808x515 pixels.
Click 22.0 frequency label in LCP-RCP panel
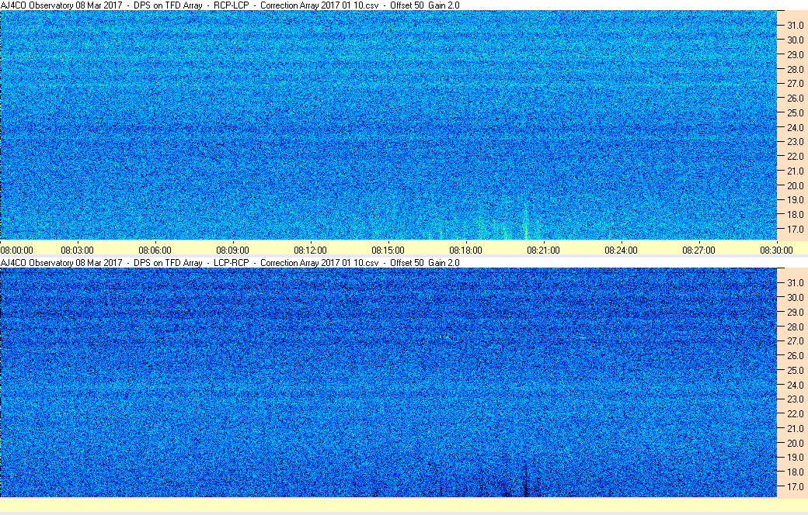pos(795,413)
